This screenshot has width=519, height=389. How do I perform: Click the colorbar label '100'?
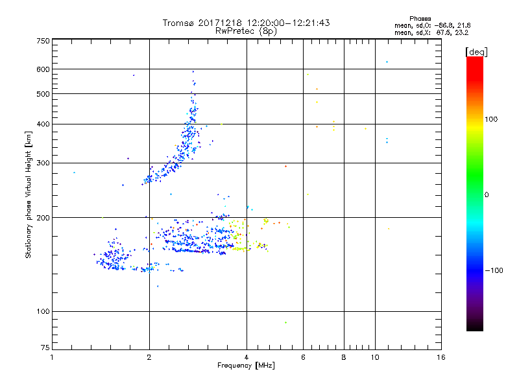[491, 119]
